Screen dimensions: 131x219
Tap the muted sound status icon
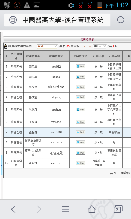click(x=71, y=5)
